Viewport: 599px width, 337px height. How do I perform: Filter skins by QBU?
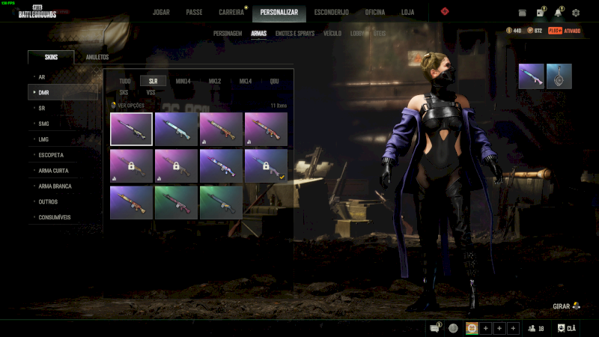(x=274, y=81)
